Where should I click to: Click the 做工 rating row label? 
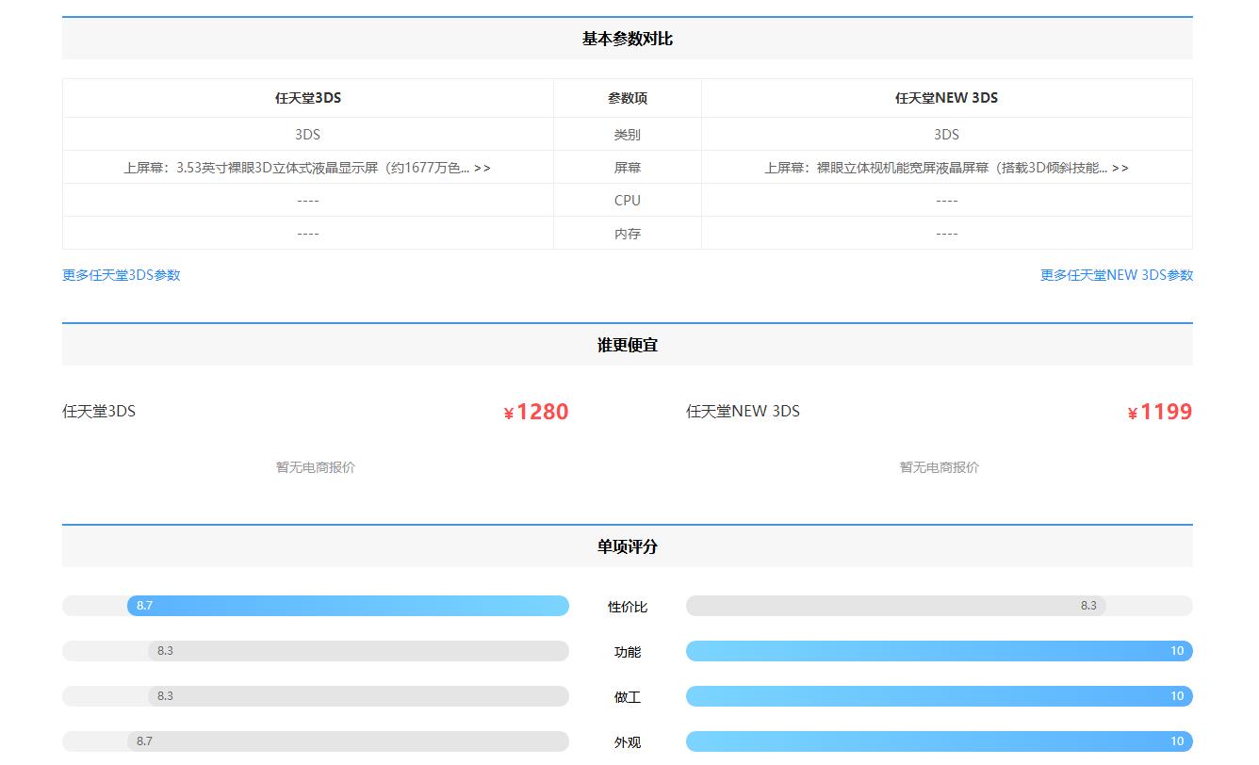coord(627,696)
